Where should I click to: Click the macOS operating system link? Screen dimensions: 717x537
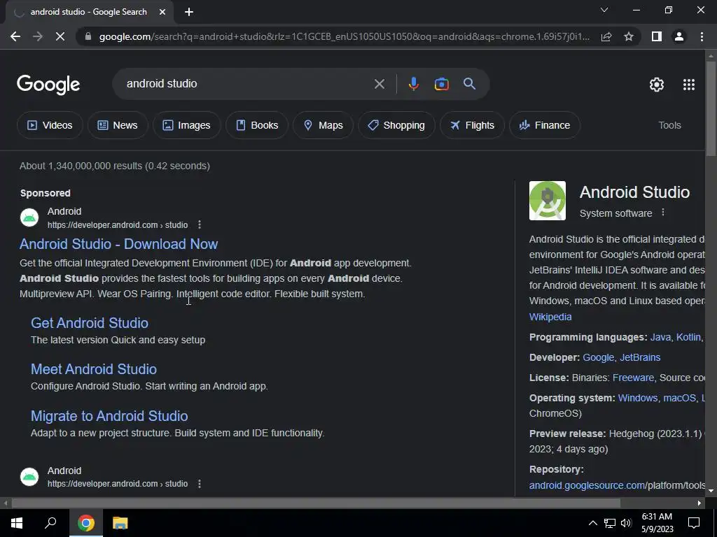(x=679, y=398)
